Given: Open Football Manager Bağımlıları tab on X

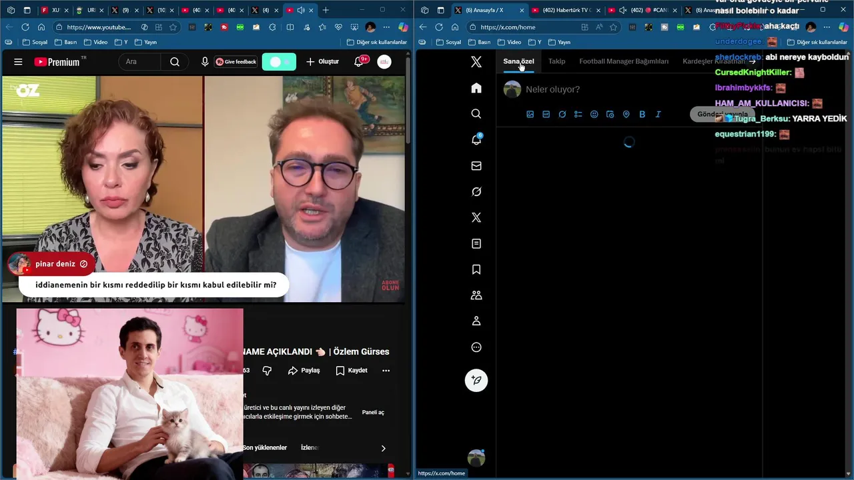Looking at the screenshot, I should pyautogui.click(x=624, y=61).
